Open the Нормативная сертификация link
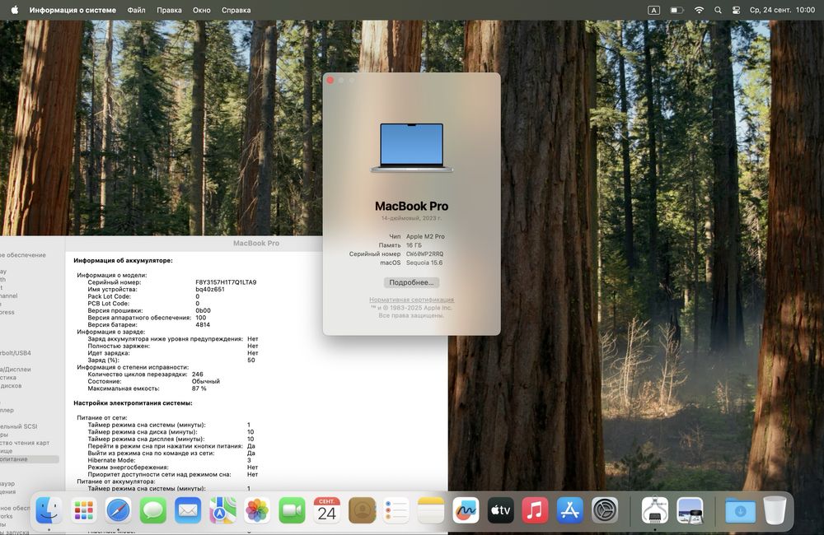Image resolution: width=824 pixels, height=535 pixels. tap(411, 300)
